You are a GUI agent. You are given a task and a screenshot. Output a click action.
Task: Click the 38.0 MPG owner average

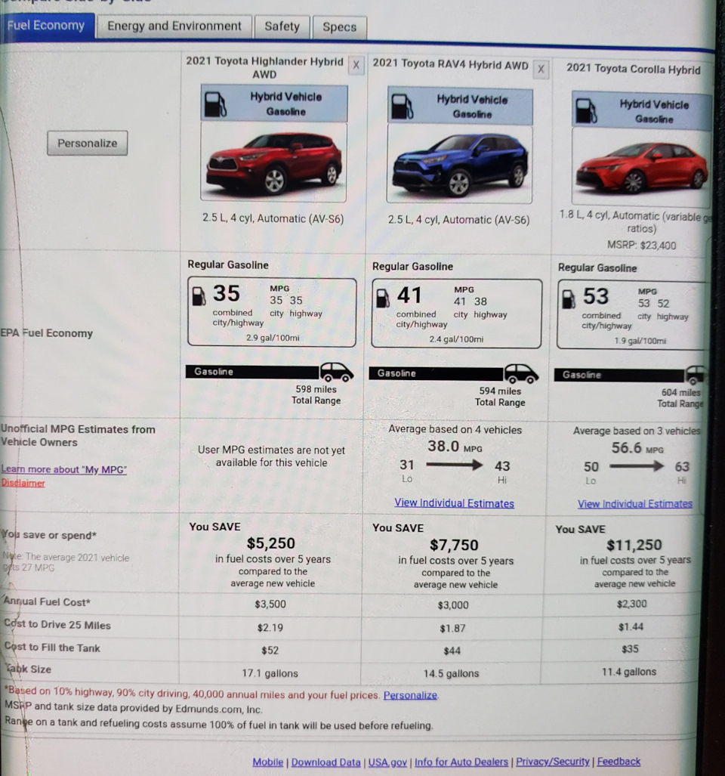tap(455, 447)
